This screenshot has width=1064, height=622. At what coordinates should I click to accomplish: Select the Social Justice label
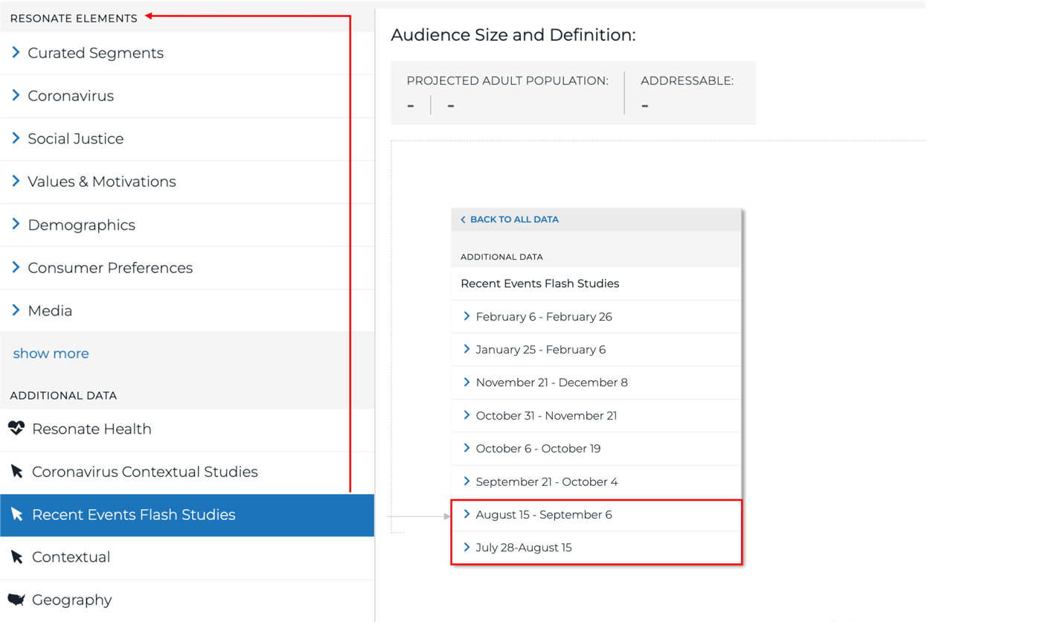(76, 138)
